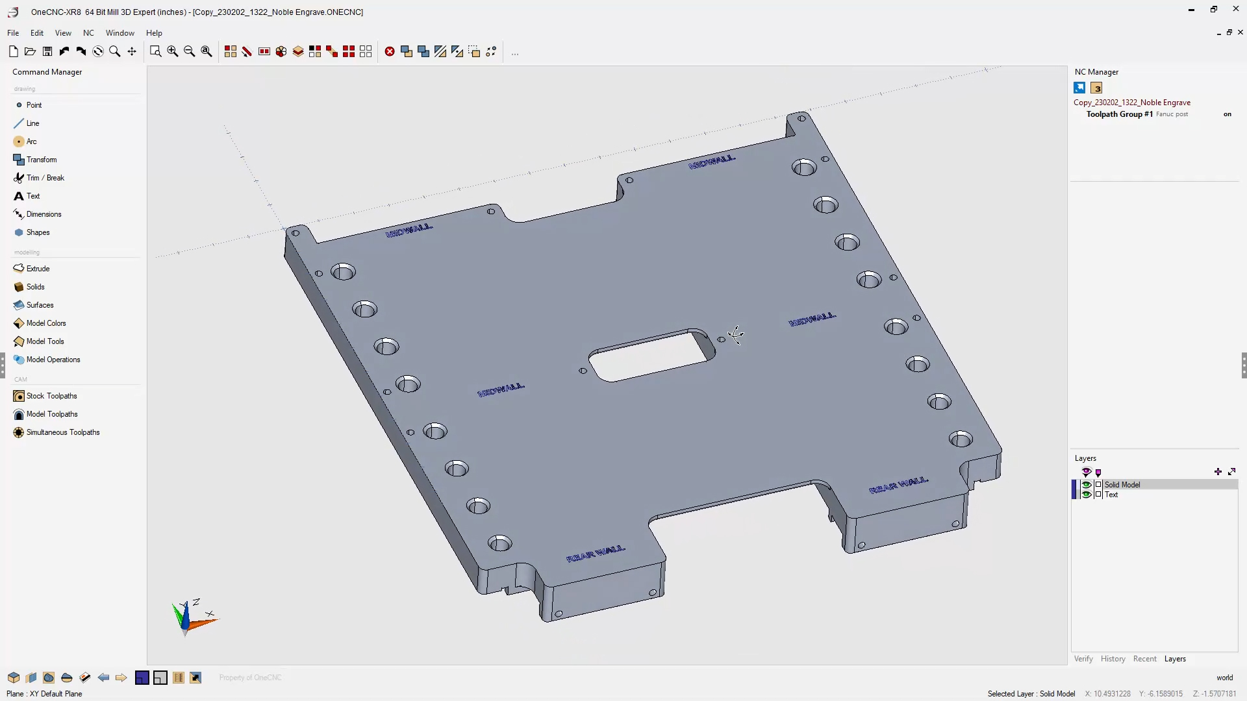Click the Trim / Break command
The height and width of the screenshot is (701, 1247).
[45, 178]
